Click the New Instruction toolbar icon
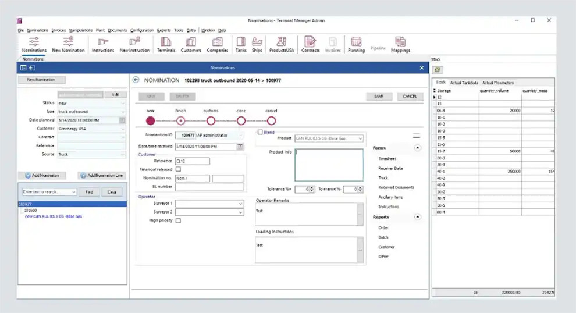 coord(134,44)
